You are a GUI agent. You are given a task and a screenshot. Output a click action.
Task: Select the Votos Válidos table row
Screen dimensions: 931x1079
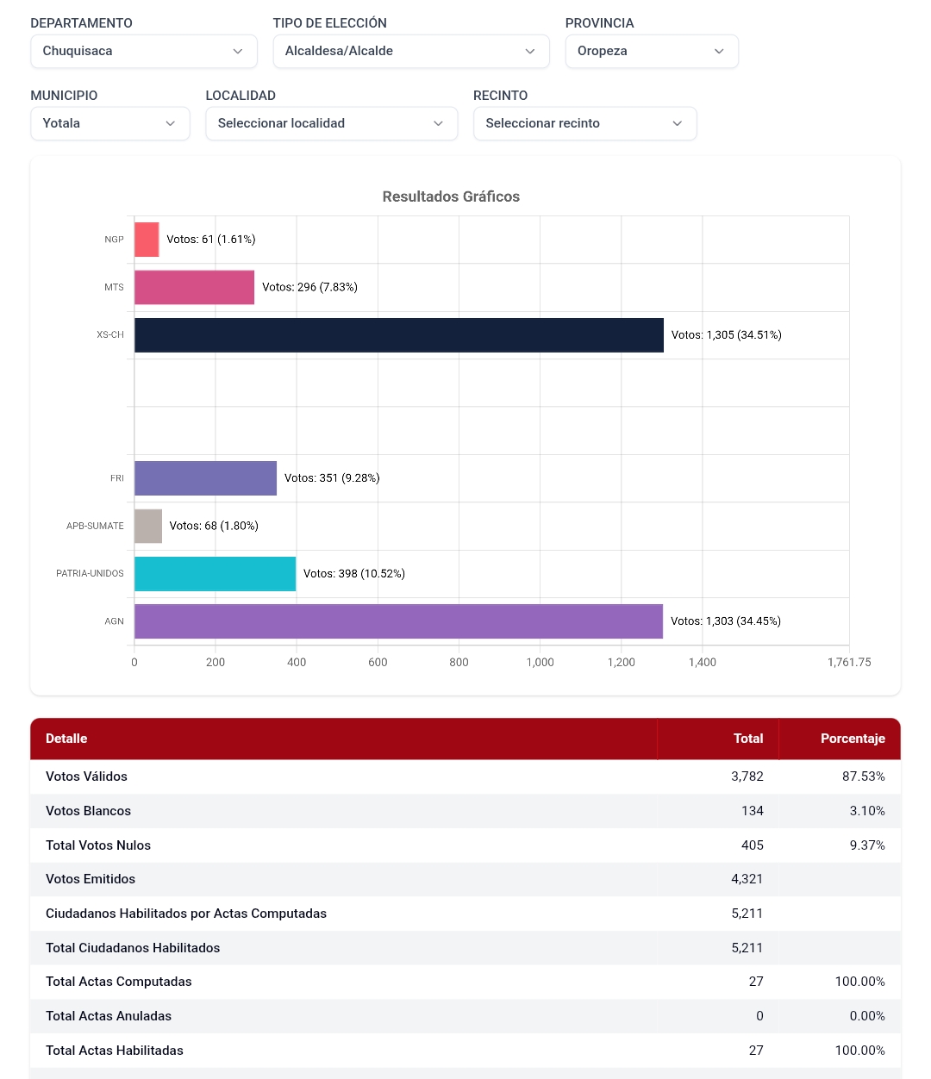tap(465, 777)
